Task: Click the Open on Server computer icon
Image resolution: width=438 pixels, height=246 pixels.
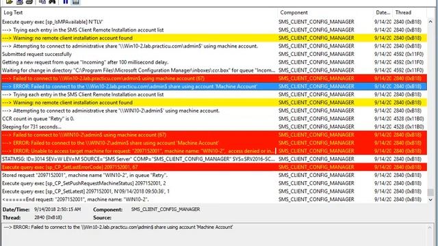Action: [x=20, y=1]
